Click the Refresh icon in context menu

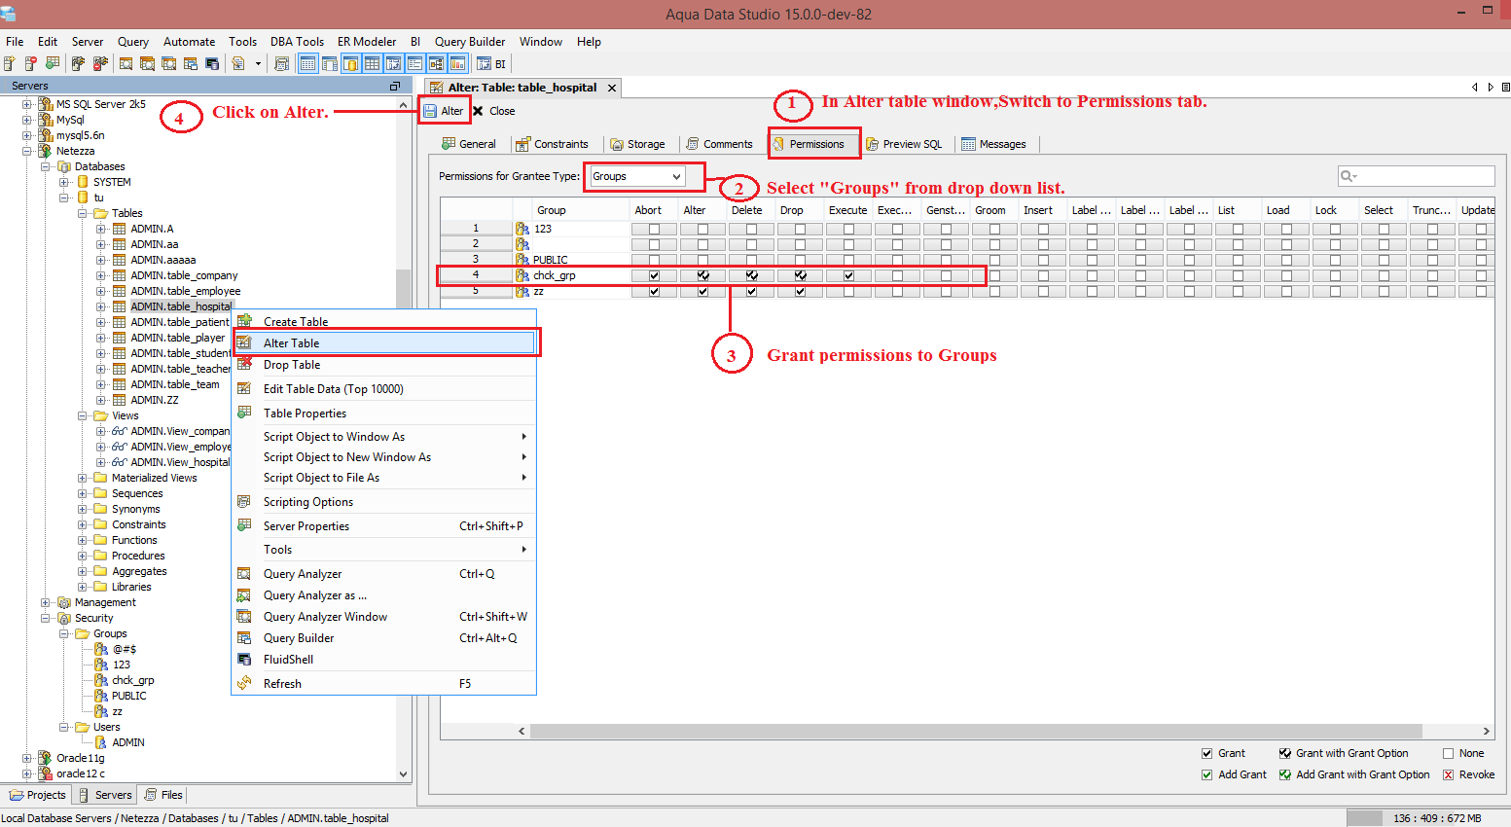(x=245, y=683)
